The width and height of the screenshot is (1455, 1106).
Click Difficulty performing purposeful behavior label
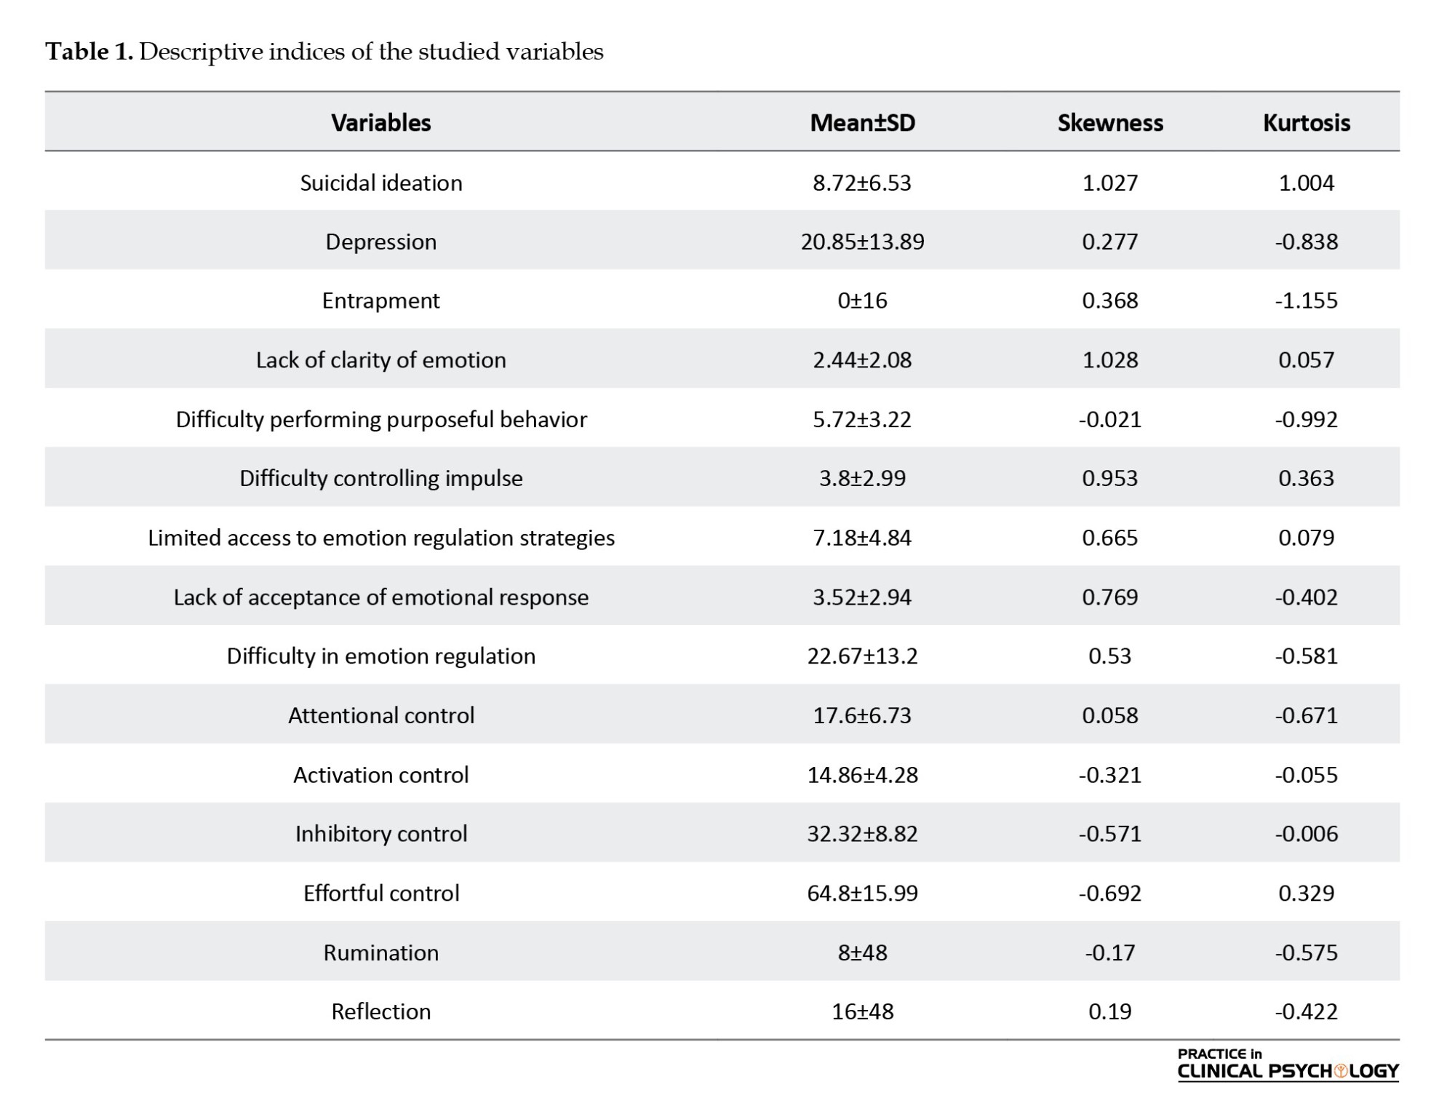pos(381,419)
